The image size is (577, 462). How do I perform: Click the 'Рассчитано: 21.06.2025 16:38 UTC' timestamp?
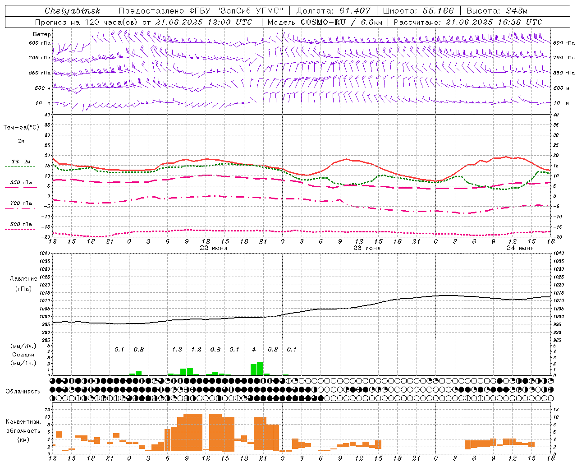468,22
